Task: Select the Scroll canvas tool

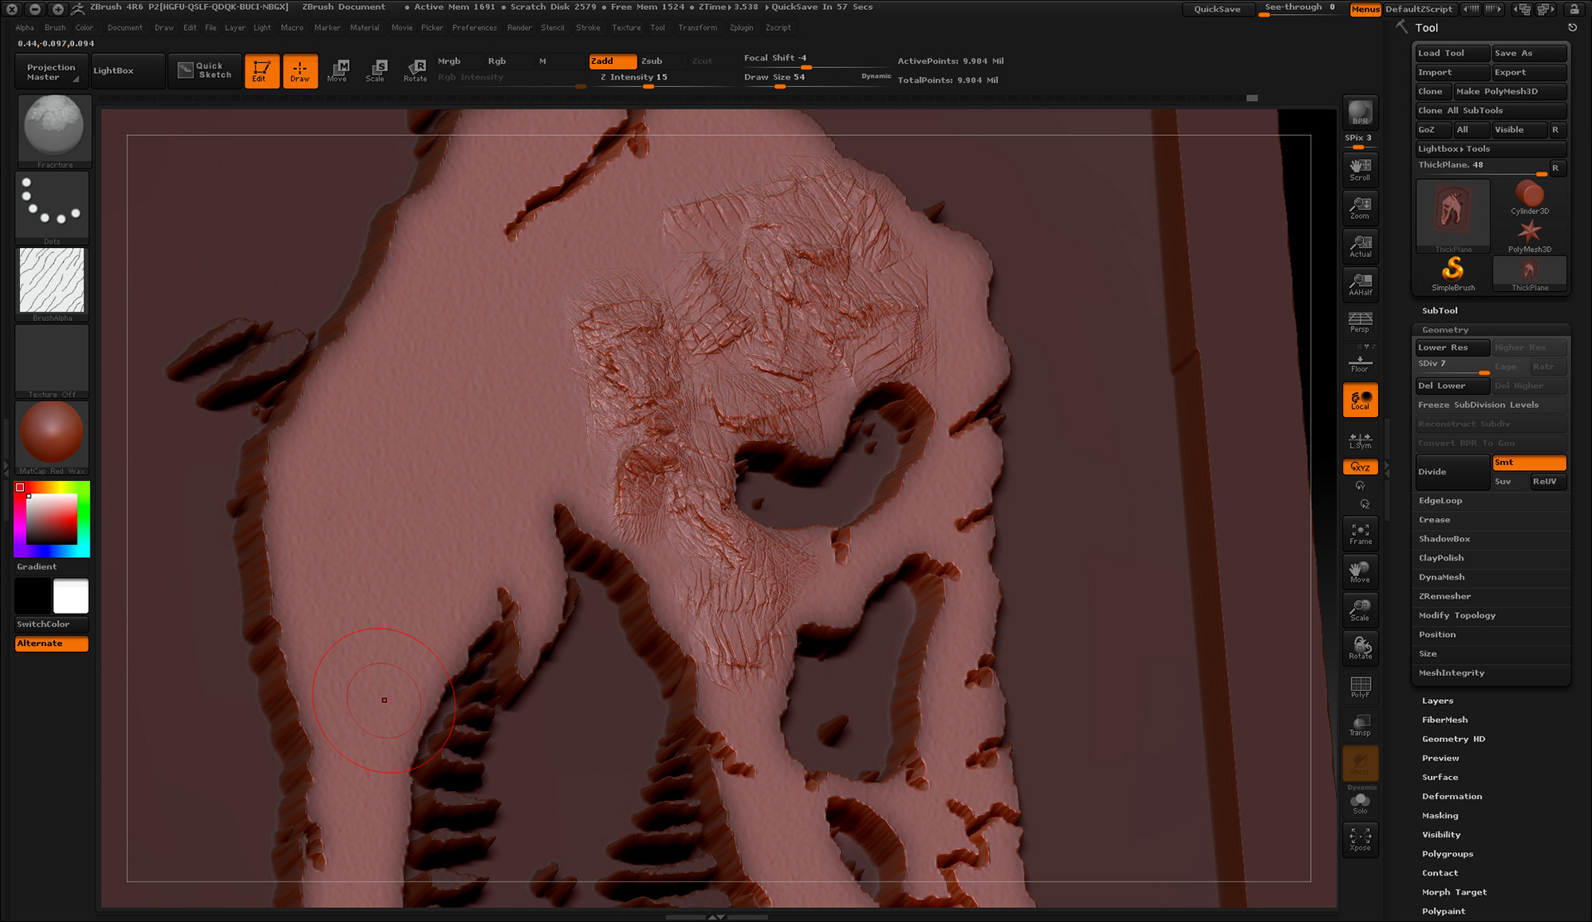Action: (x=1360, y=169)
